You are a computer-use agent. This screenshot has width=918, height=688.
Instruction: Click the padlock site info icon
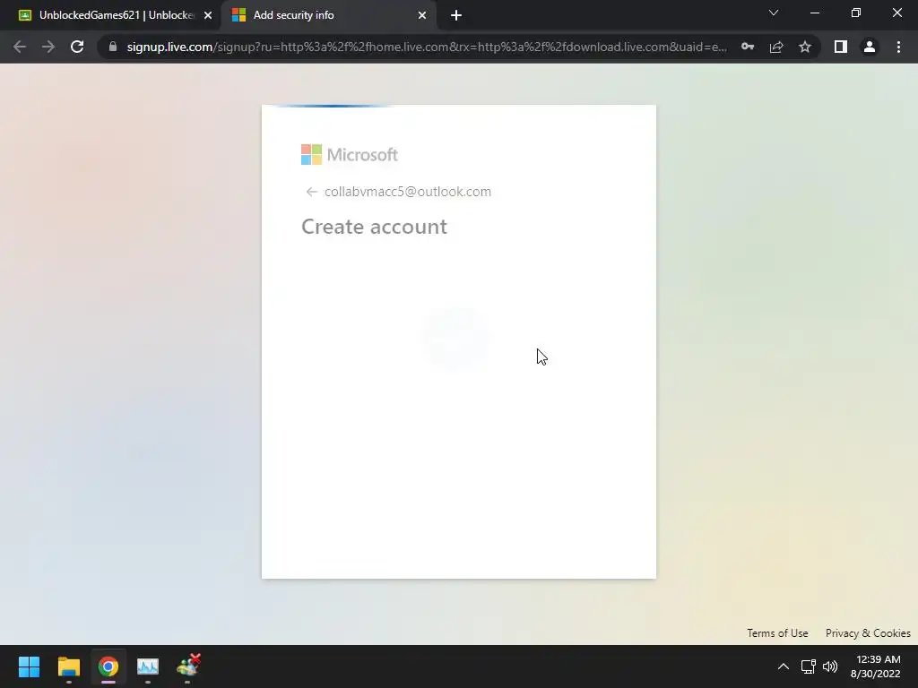(113, 47)
